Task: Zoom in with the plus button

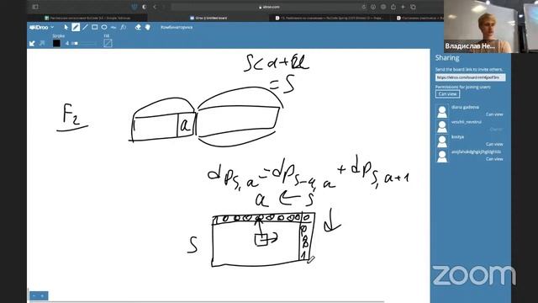Action: point(43,295)
